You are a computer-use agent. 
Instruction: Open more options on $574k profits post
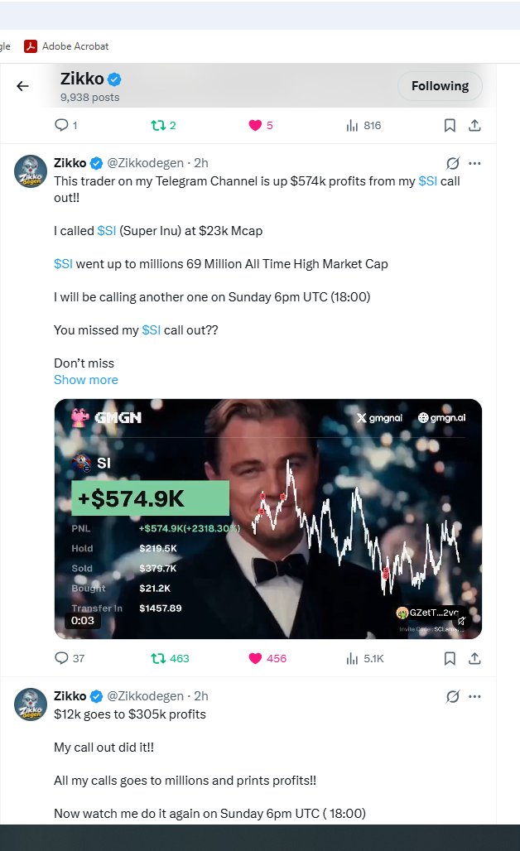475,163
